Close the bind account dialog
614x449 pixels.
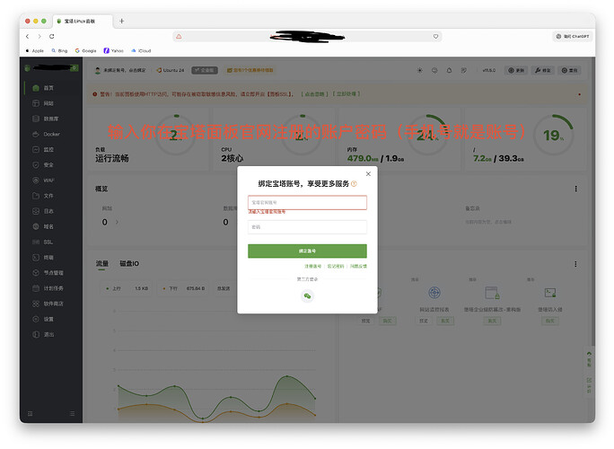pos(368,174)
